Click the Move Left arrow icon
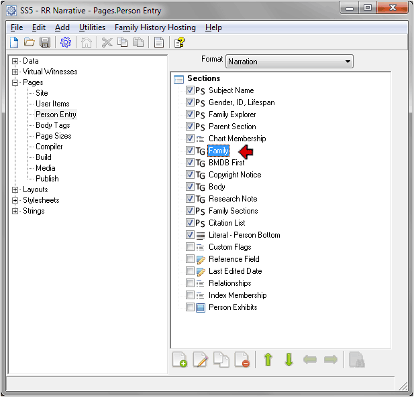The height and width of the screenshot is (397, 414). click(x=310, y=360)
